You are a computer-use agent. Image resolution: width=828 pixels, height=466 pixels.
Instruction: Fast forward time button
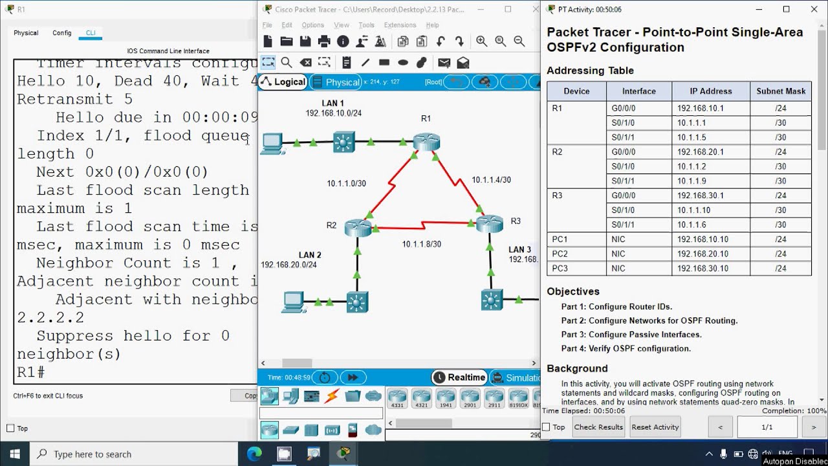pyautogui.click(x=353, y=377)
